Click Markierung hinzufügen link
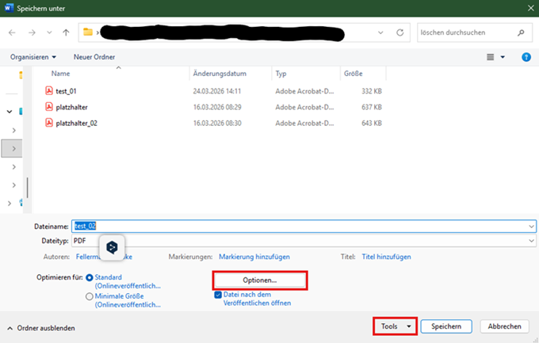 (x=254, y=257)
